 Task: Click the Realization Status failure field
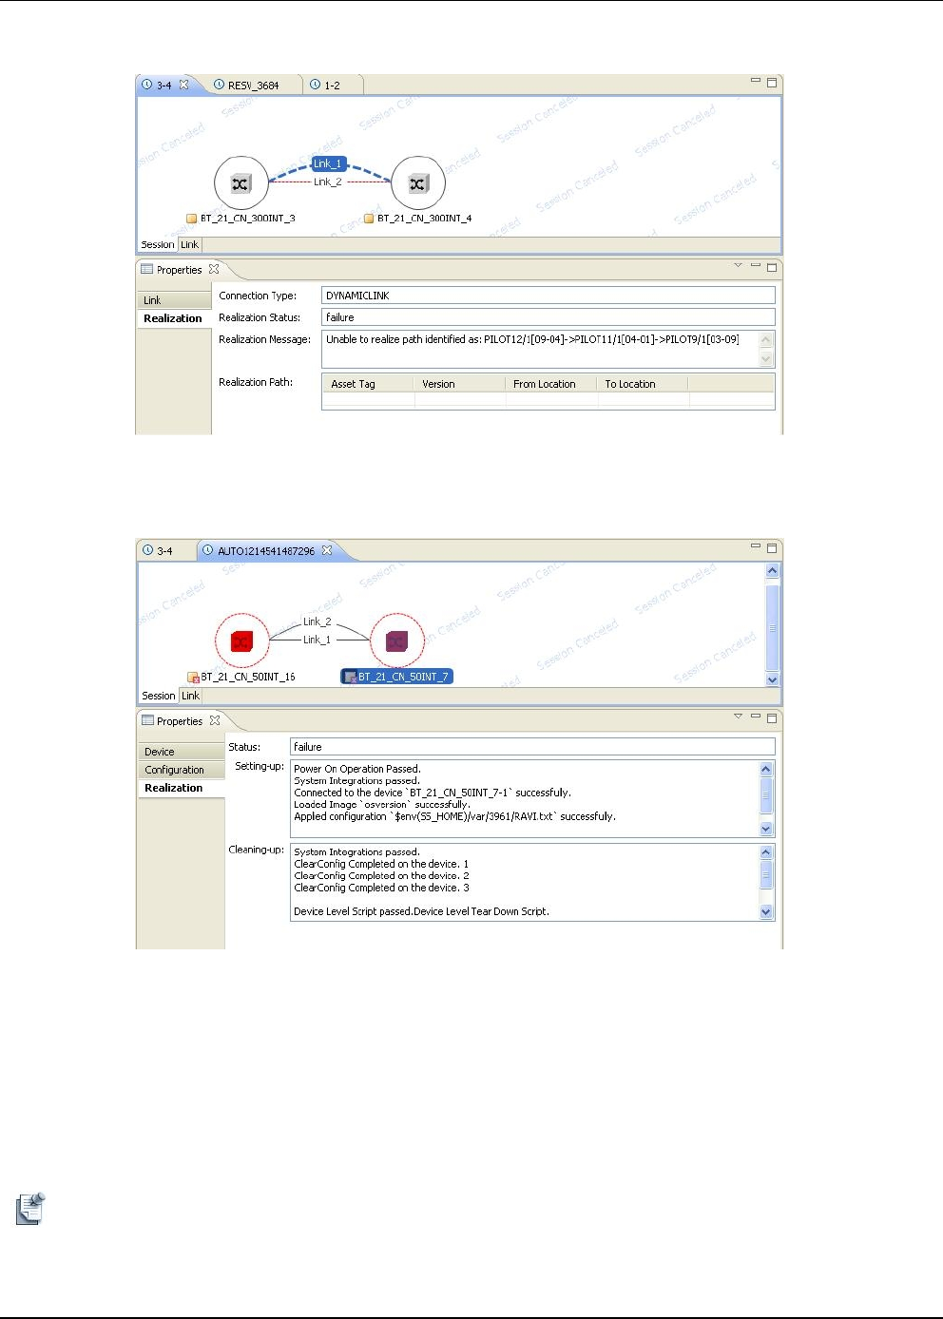tap(548, 317)
